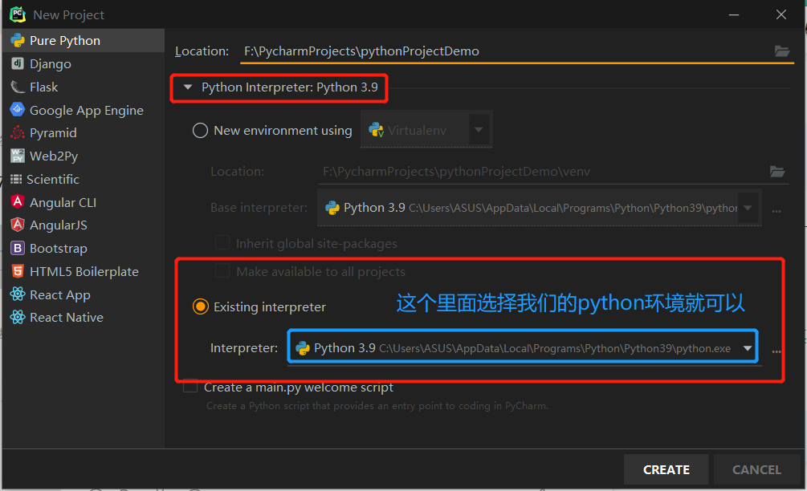Viewport: 807px width, 491px height.
Task: Toggle Create a main.py welcome script checkbox
Action: coord(190,386)
